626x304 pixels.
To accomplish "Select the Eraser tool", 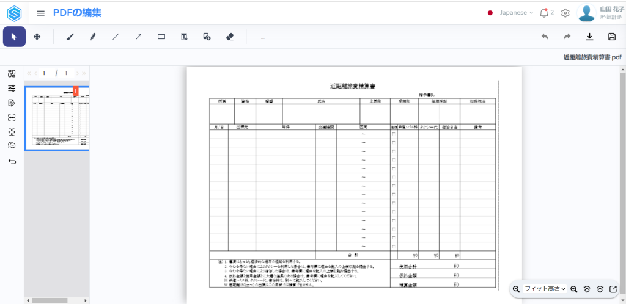I will [x=230, y=37].
